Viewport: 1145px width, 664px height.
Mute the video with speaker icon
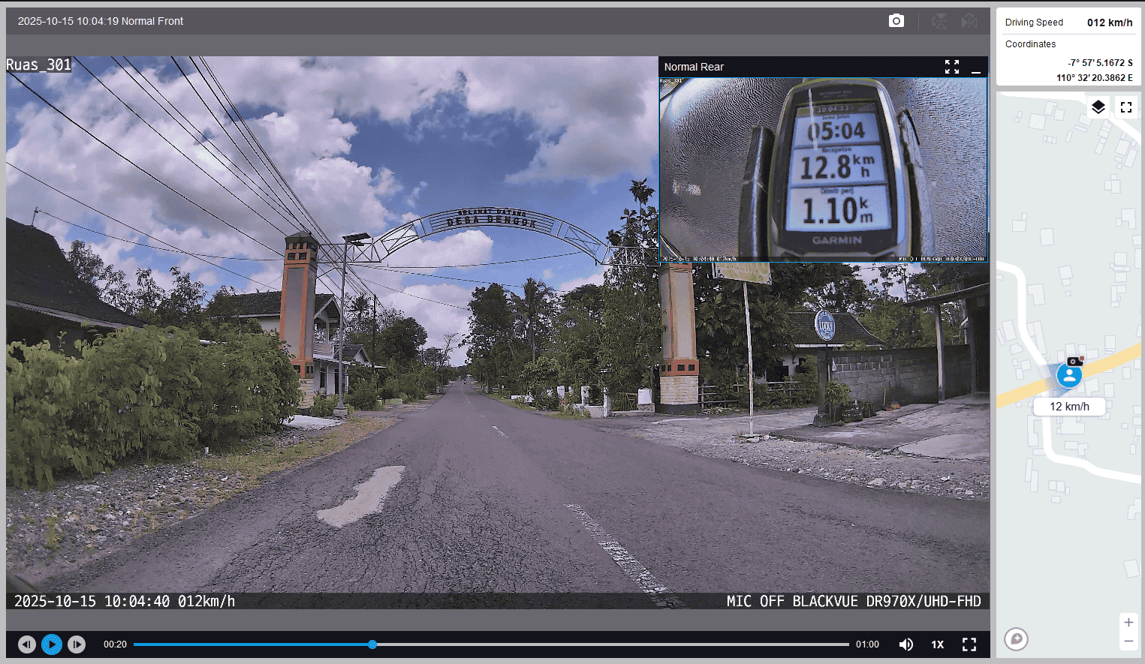point(906,644)
